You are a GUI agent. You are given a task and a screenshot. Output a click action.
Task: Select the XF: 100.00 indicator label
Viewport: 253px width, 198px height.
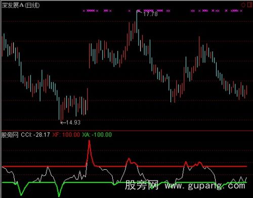[x=66, y=135]
